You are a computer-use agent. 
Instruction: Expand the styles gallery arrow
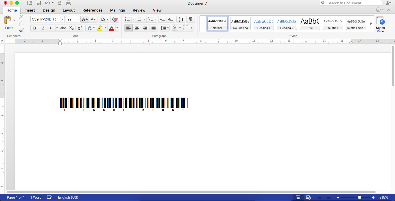[371, 24]
